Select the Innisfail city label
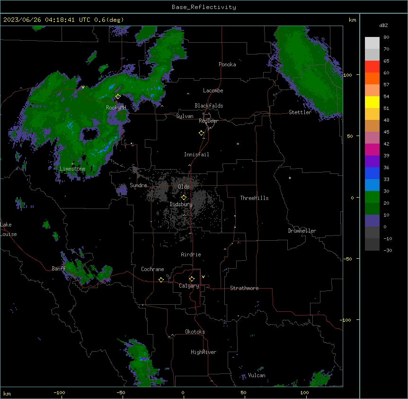This screenshot has width=408, height=399. [196, 154]
